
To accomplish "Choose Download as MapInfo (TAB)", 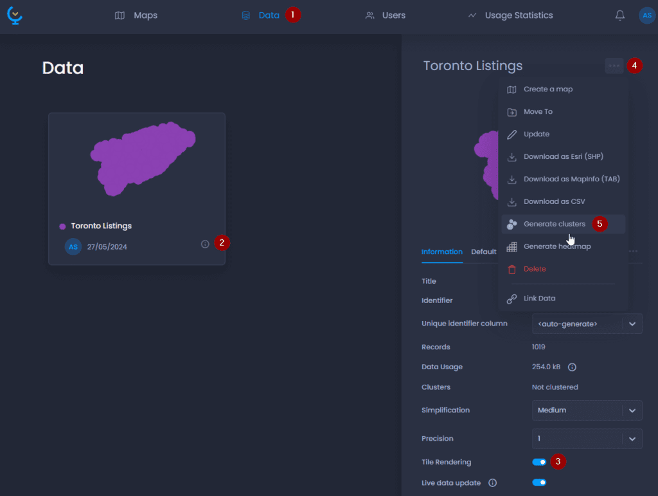I will [x=563, y=179].
